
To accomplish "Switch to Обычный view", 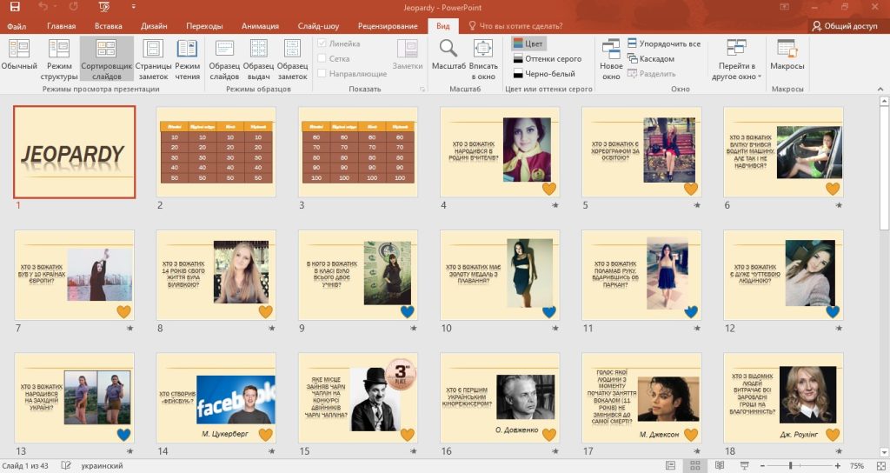I will coord(19,55).
